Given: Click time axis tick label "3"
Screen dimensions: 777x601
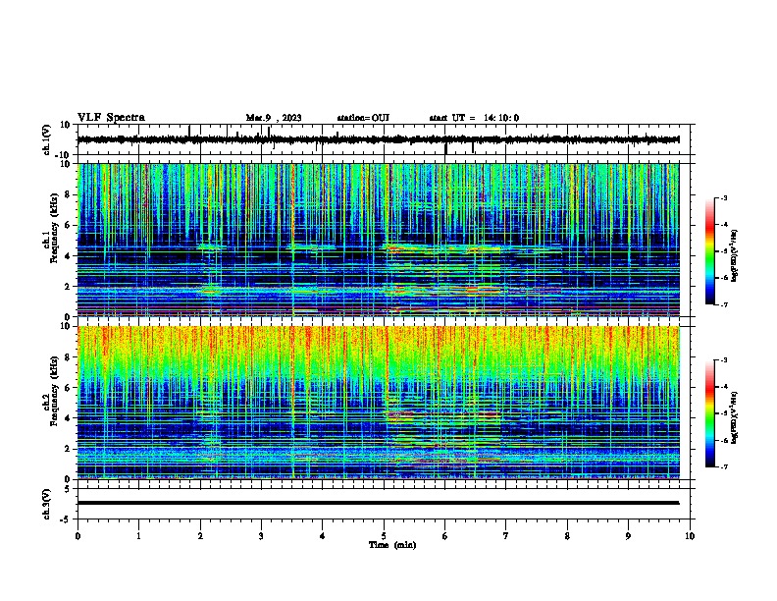Looking at the screenshot, I should (261, 536).
